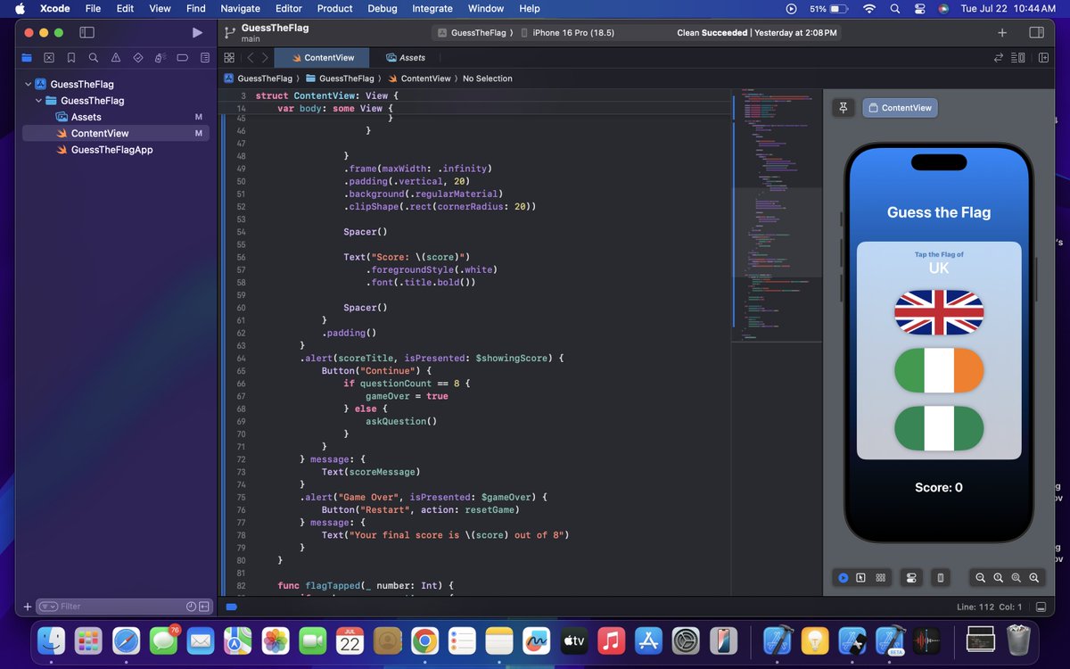Image resolution: width=1070 pixels, height=669 pixels.
Task: Add file with navigator plus button
Action: click(x=27, y=607)
